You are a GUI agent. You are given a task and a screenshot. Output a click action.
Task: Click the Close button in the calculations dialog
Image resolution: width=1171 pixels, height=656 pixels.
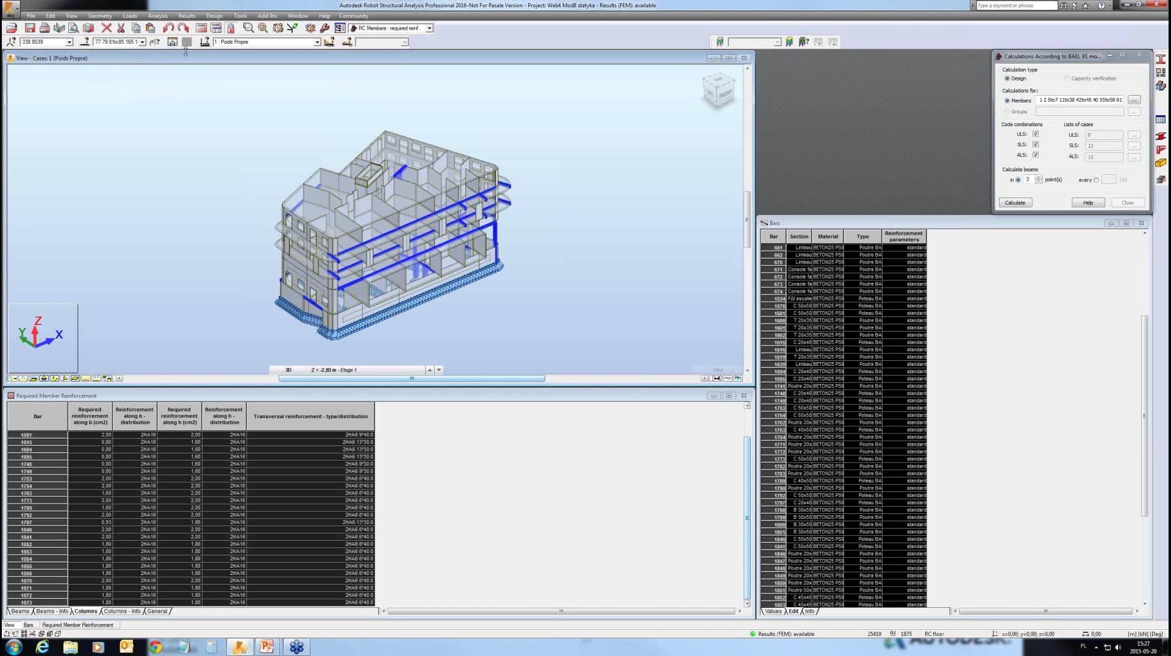pos(1128,202)
